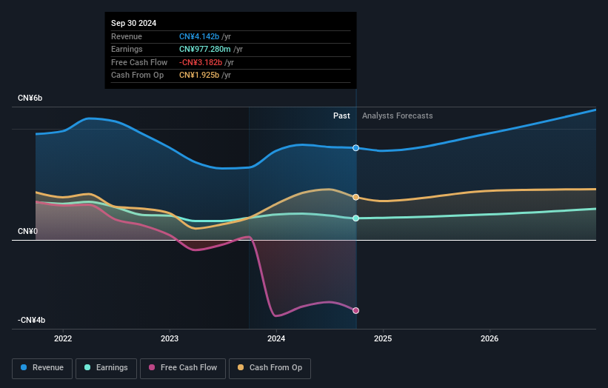Click the CN¥6b y-axis label
Viewport: 608px width, 388px height.
30,98
